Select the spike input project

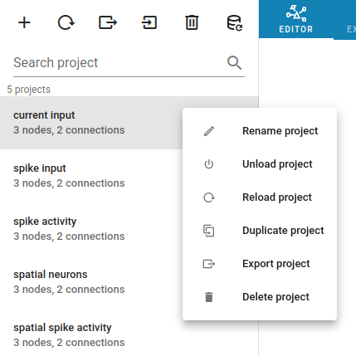coord(91,176)
